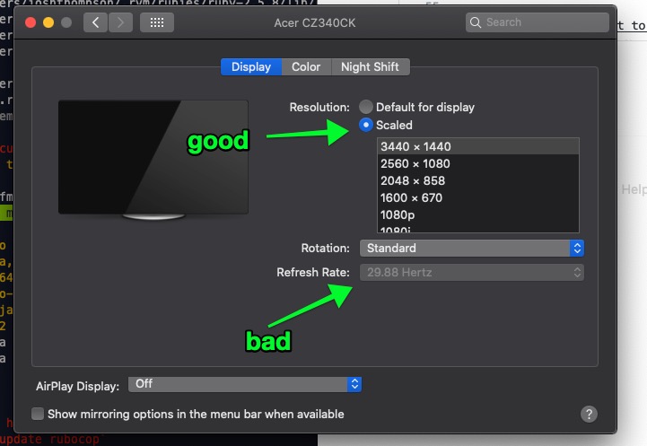Switch to the Color tab

[x=306, y=67]
